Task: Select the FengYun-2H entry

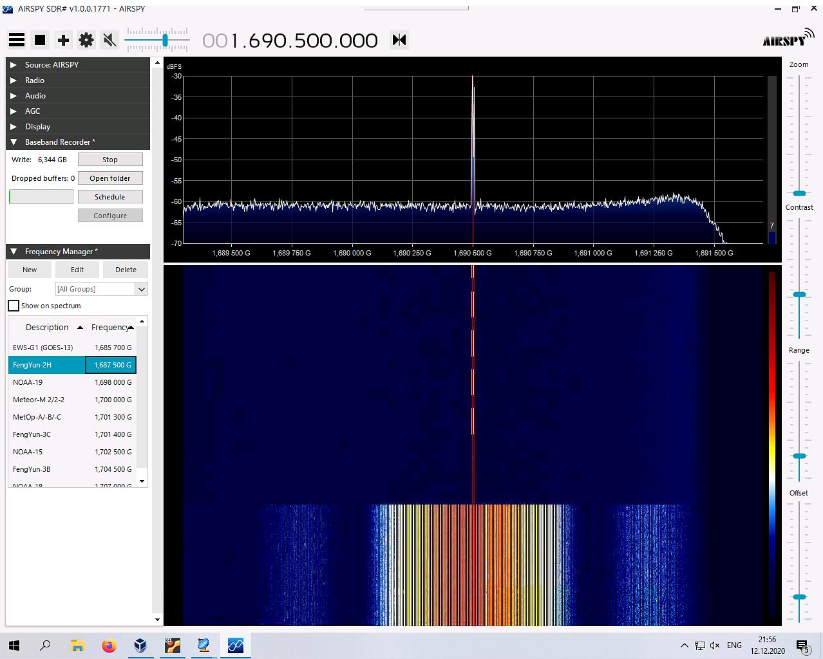Action: click(72, 365)
